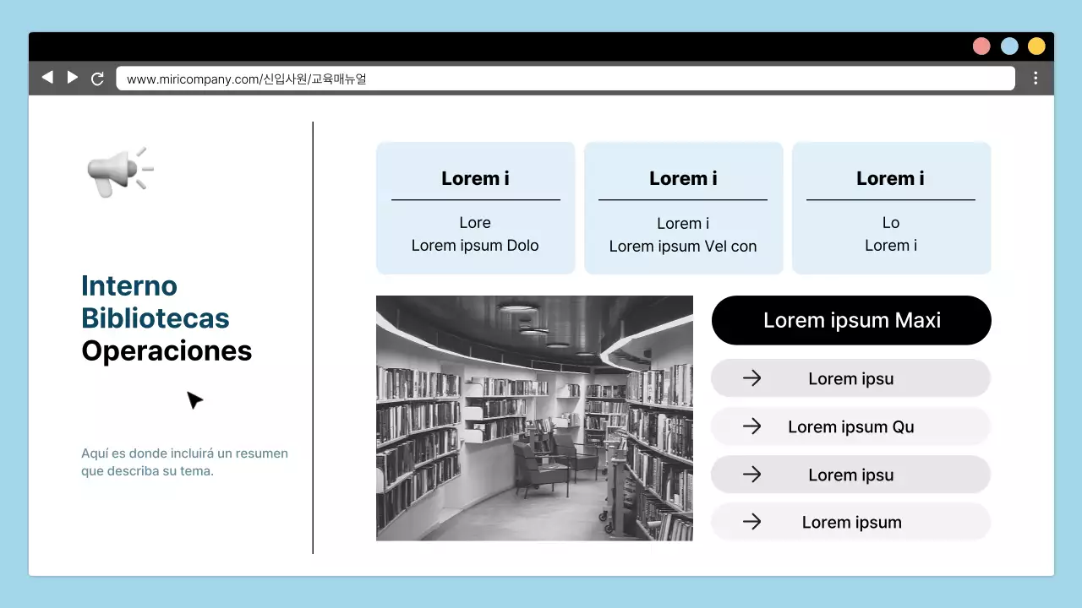Open the card containing Lorem ipsum Dolo
1082x608 pixels.
click(x=475, y=208)
